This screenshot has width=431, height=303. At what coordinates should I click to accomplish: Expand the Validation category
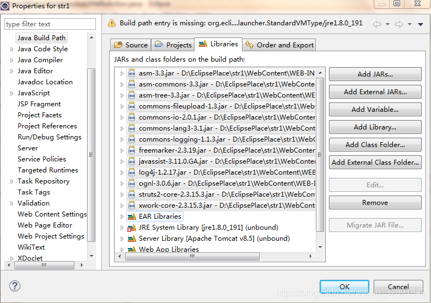(12, 203)
